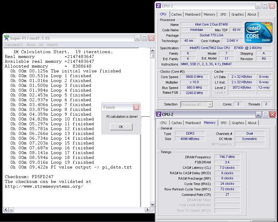Minimize the top CPU-Z window
Viewport: 278px width, 222px height.
pyautogui.click(x=258, y=6)
